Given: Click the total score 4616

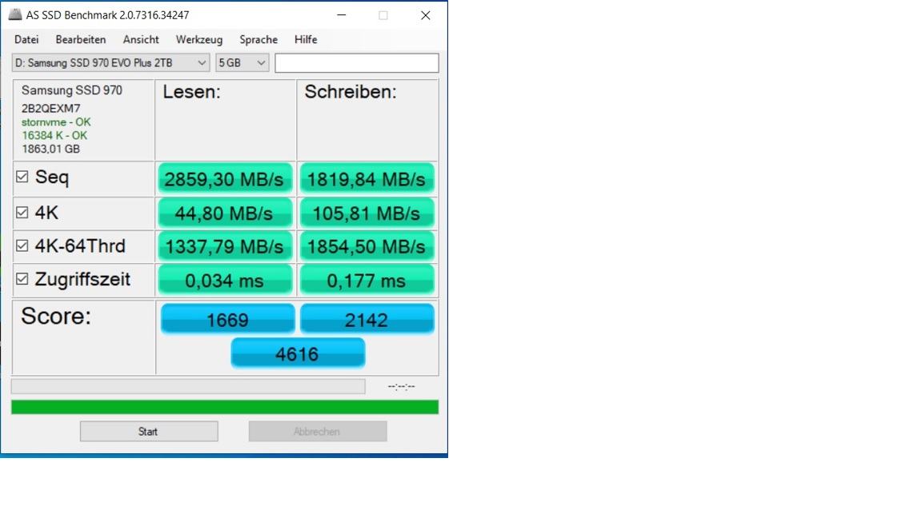Looking at the screenshot, I should coord(298,353).
